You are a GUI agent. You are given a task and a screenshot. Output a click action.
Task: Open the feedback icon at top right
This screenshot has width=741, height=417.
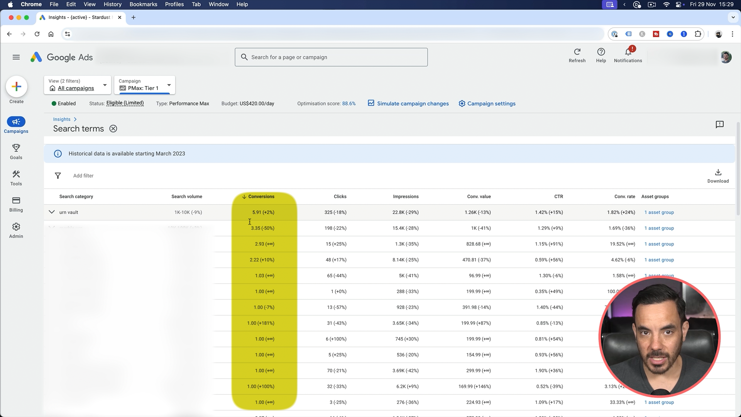click(x=719, y=124)
